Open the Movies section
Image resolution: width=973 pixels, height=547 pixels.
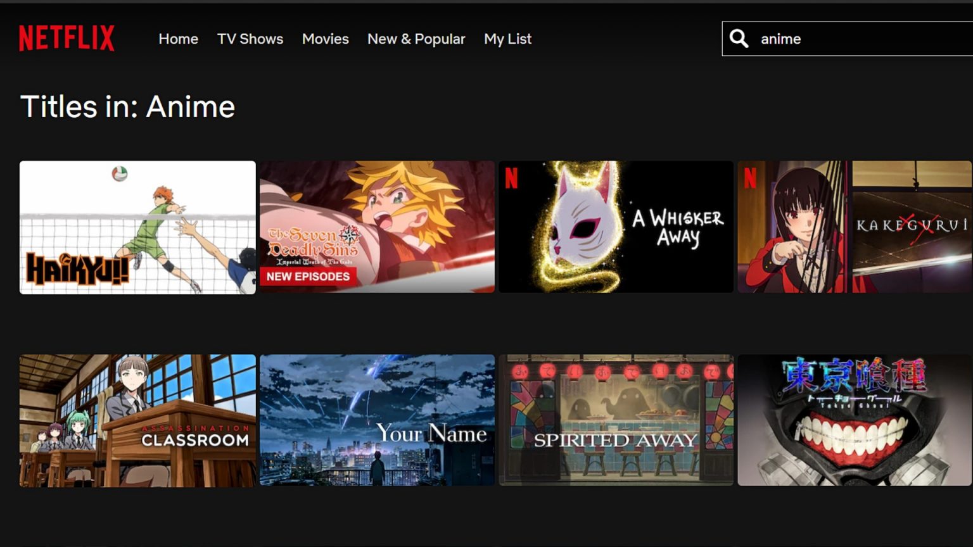click(x=325, y=39)
